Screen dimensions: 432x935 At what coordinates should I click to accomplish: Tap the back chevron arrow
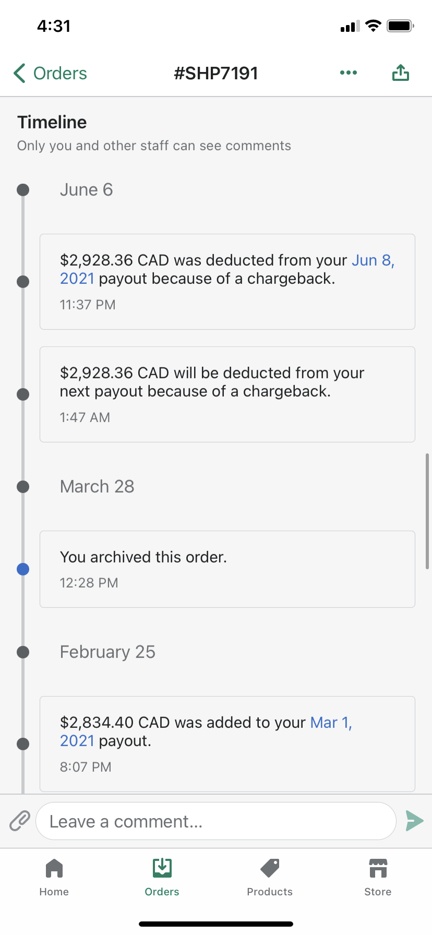click(20, 73)
